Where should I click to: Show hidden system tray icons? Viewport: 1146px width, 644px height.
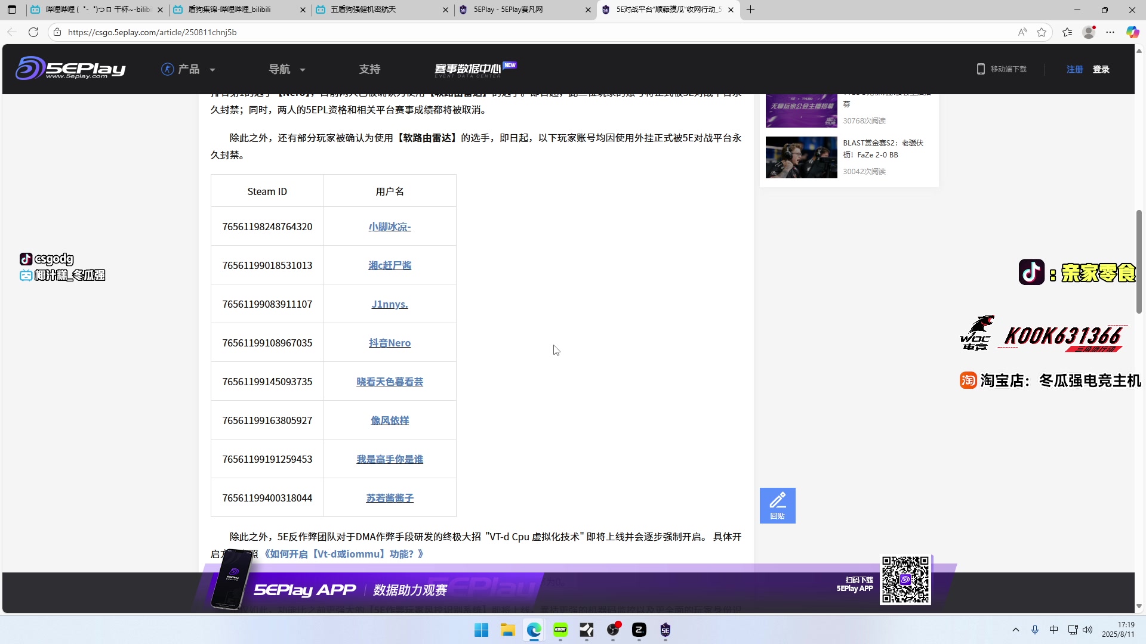click(1016, 630)
